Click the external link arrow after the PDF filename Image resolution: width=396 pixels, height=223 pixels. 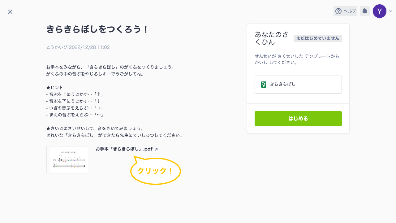[156, 149]
